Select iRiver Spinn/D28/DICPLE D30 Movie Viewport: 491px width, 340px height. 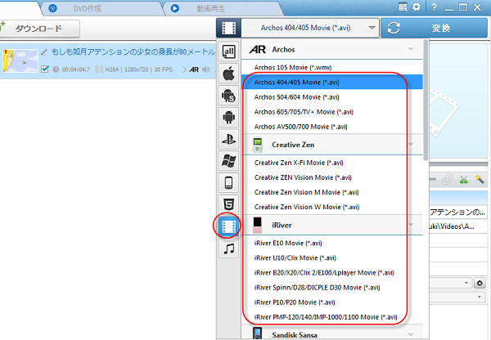(332, 287)
